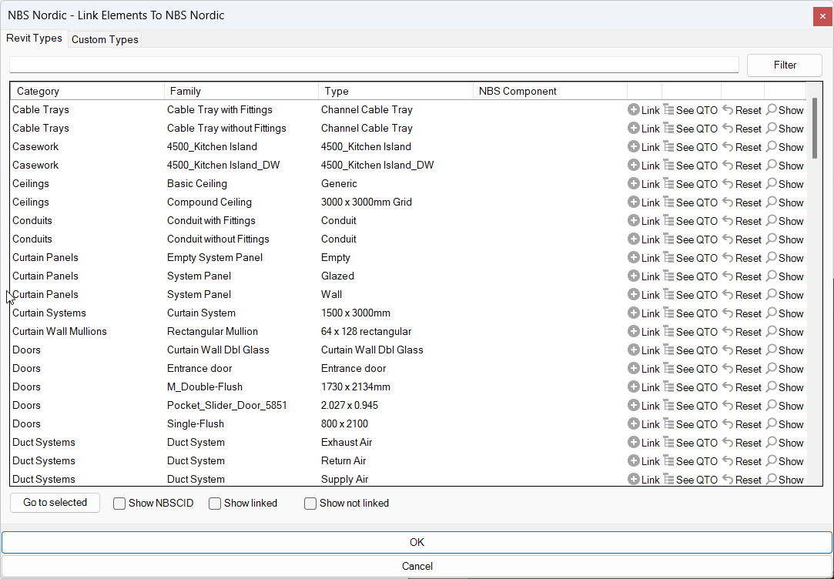Reset the System Panel Wall row
The width and height of the screenshot is (834, 579).
[742, 295]
